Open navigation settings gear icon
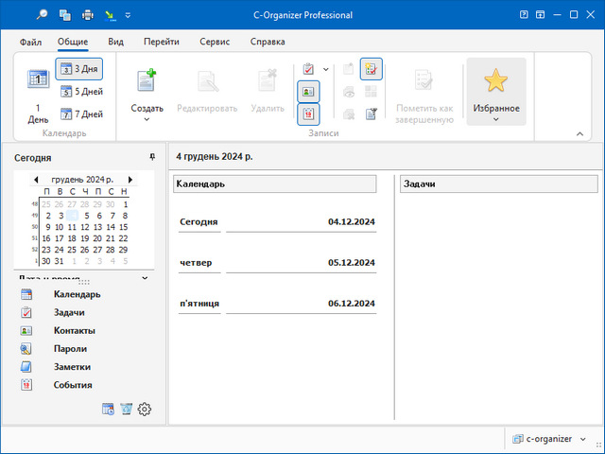Screen dimensions: 605x454 coord(145,409)
